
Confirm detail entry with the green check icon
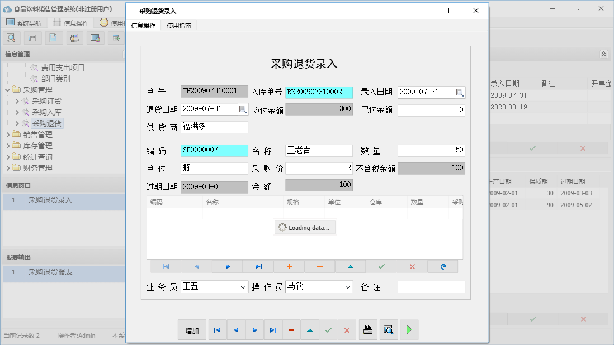coord(381,266)
